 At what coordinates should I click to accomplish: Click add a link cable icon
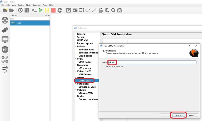coord(5,69)
